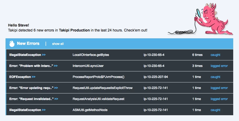
Task: Select ProcessReportProto$PJvmProcess() text
Action: tap(98, 77)
